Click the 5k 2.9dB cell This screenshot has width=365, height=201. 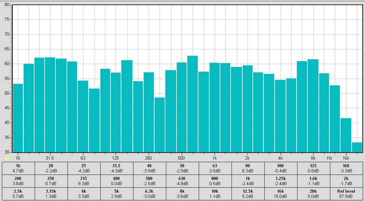pos(117,194)
